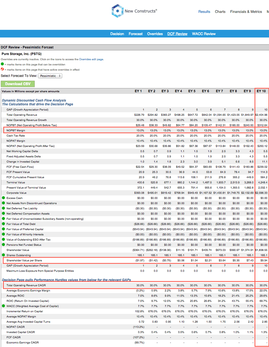Viewport: 269px width, 347px height.
Task: Go to Results in top navigation
Action: point(204,12)
